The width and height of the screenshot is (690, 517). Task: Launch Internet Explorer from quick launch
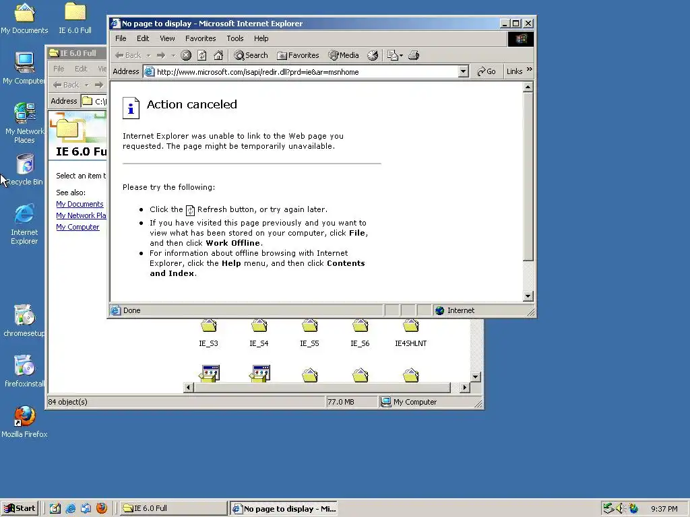coord(70,508)
